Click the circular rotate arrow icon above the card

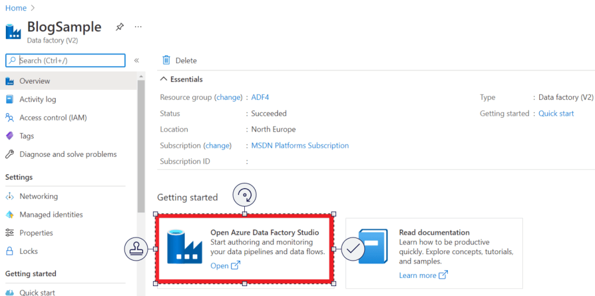(x=244, y=195)
